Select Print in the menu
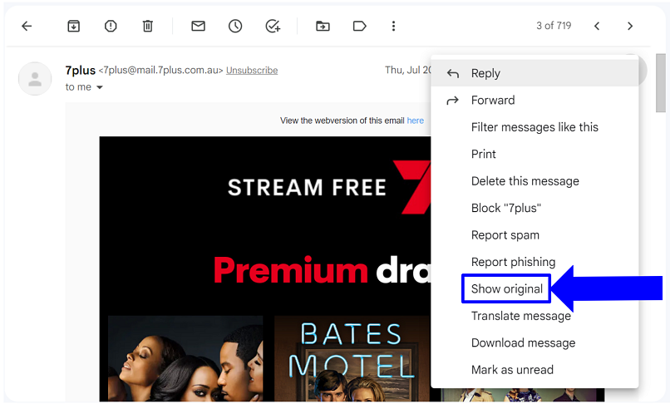Screen dimensions: 670x404 [x=535, y=154]
